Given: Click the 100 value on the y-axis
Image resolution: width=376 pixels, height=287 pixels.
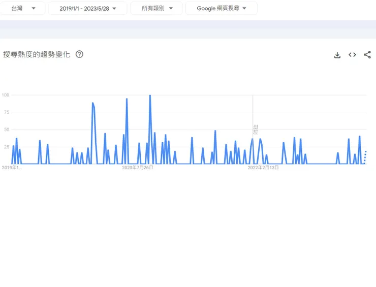Looking at the screenshot, I should click(5, 95).
